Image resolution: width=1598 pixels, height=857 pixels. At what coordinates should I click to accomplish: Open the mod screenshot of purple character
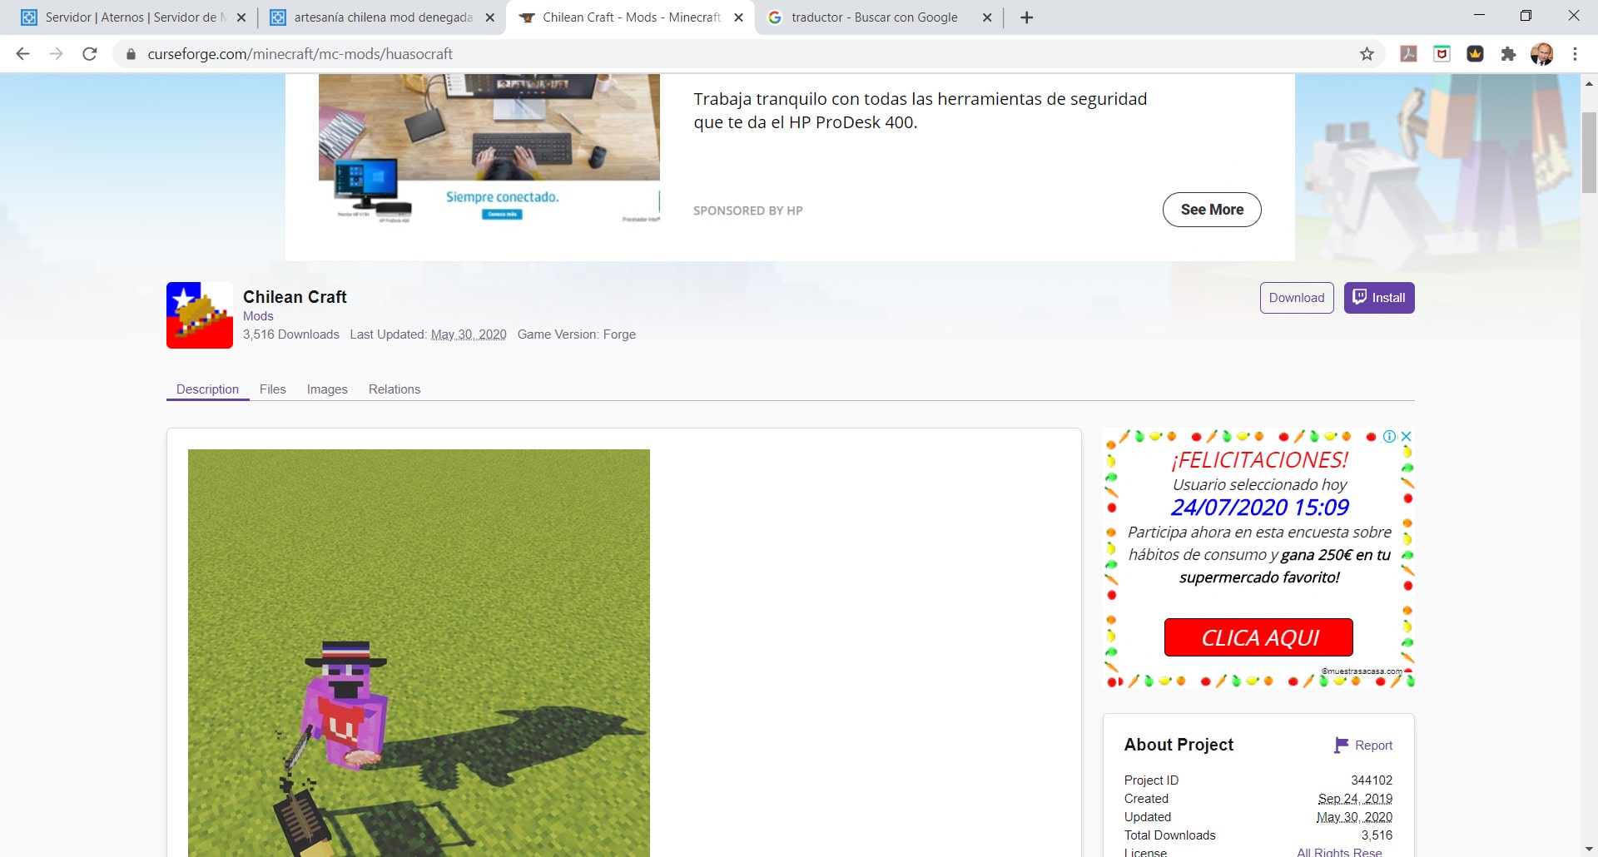tap(419, 653)
